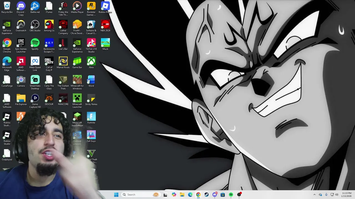
Task: Open Marvel Rivals shortcut
Action: pos(63,63)
